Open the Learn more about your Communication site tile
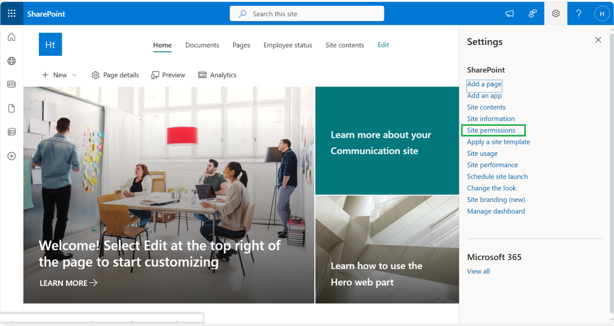Image resolution: width=614 pixels, height=326 pixels. (387, 141)
